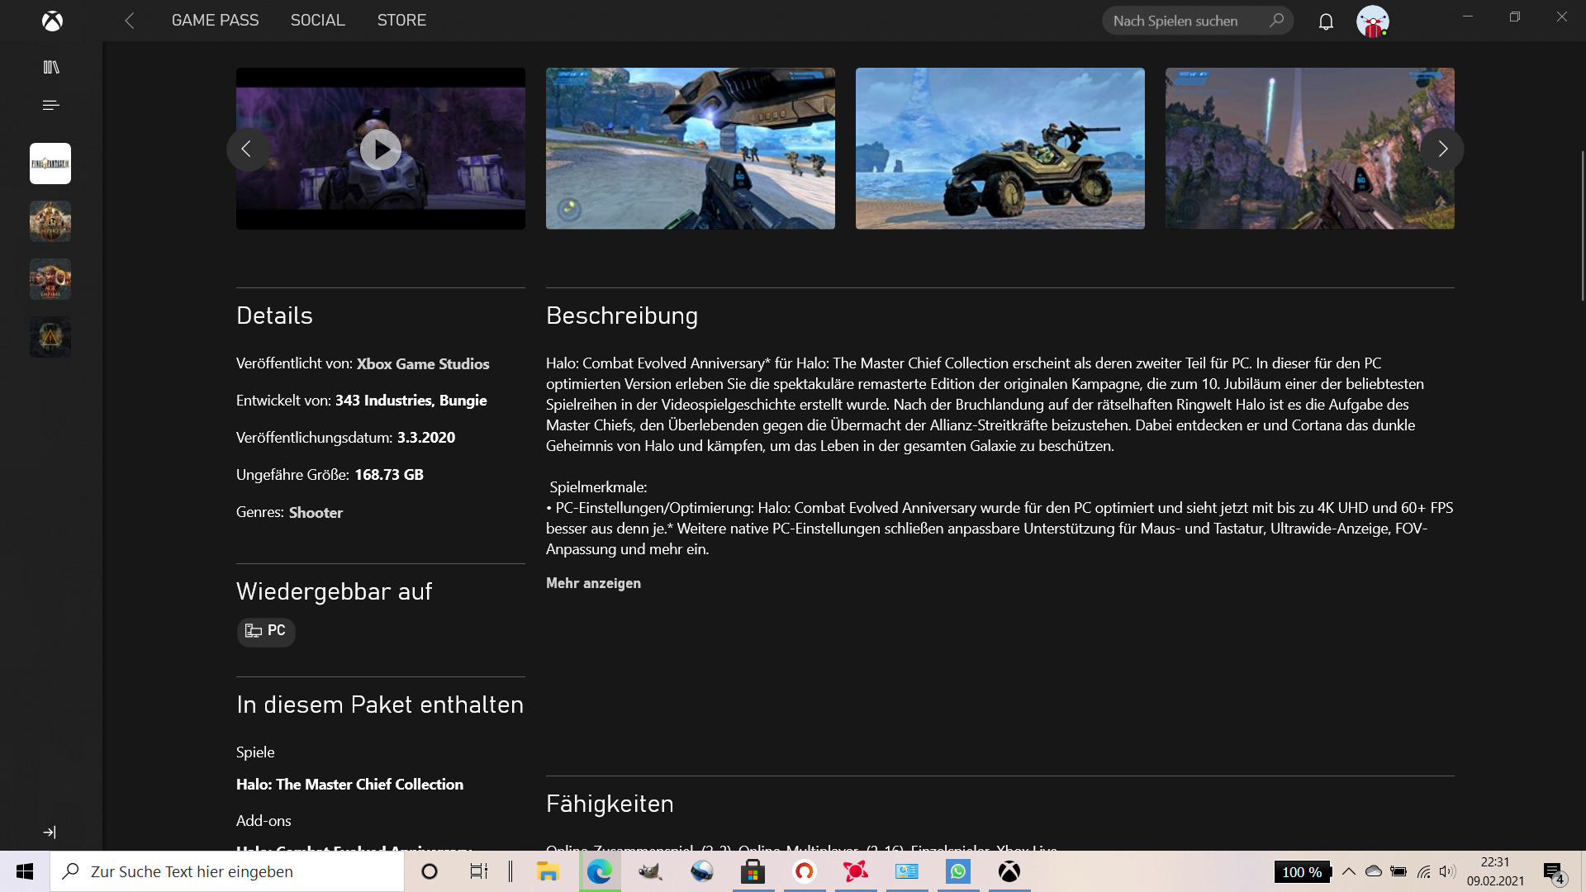Image resolution: width=1586 pixels, height=892 pixels.
Task: Expand the sidebar with bottom arrow
Action: (x=50, y=832)
